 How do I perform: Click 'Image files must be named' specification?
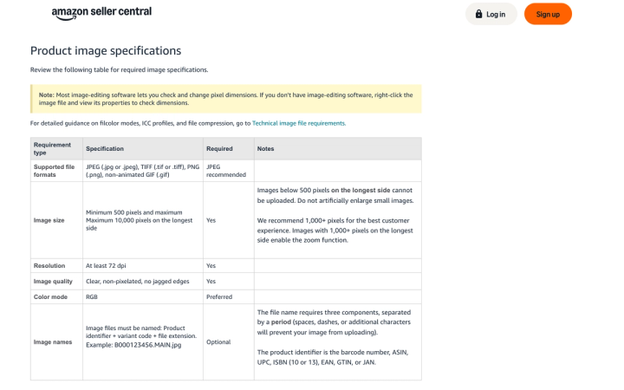pyautogui.click(x=141, y=332)
